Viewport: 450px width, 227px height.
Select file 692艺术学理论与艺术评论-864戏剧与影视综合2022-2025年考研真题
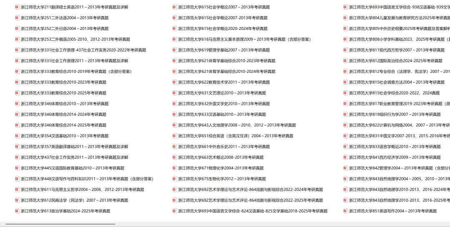248,200
